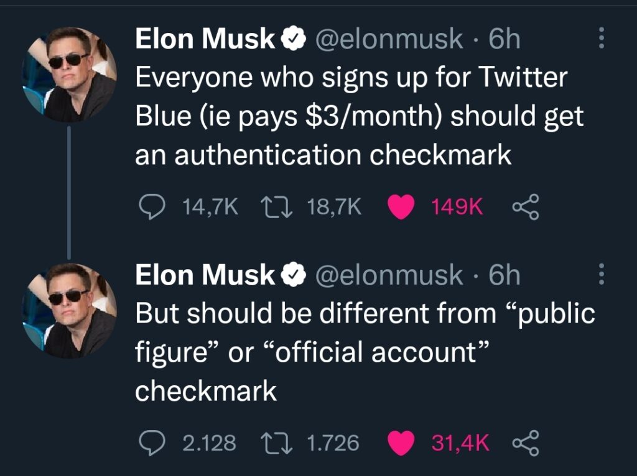
Task: Unlike the first tweet with 149K likes
Action: pyautogui.click(x=401, y=207)
